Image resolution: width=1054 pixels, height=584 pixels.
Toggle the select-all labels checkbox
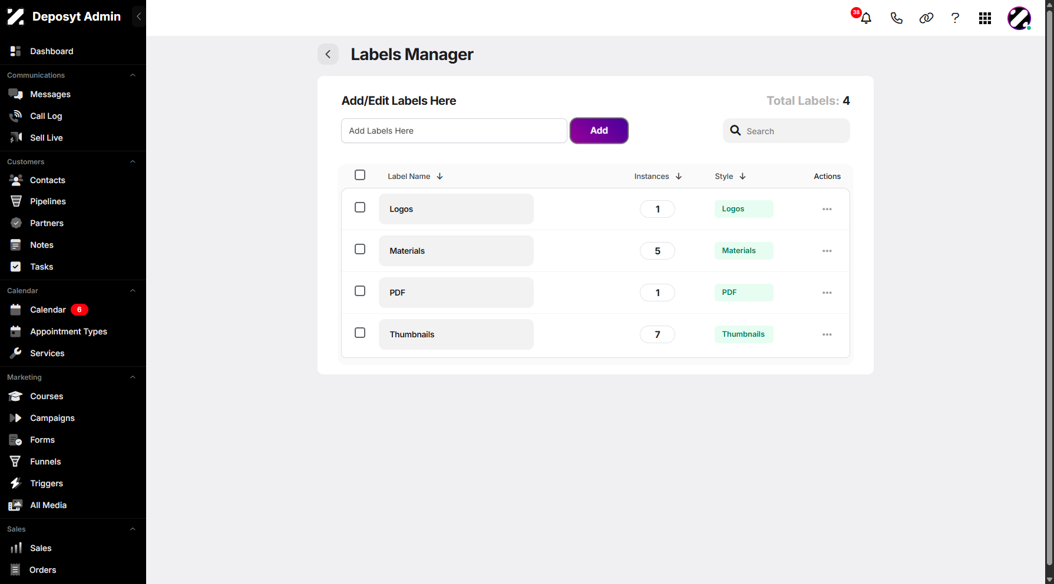[x=360, y=175]
